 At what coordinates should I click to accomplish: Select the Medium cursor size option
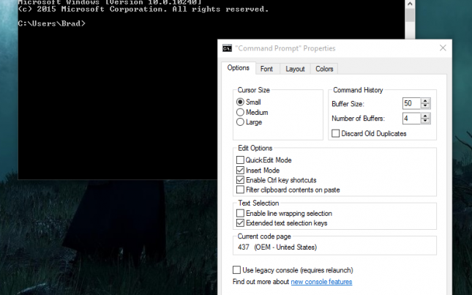click(x=241, y=113)
